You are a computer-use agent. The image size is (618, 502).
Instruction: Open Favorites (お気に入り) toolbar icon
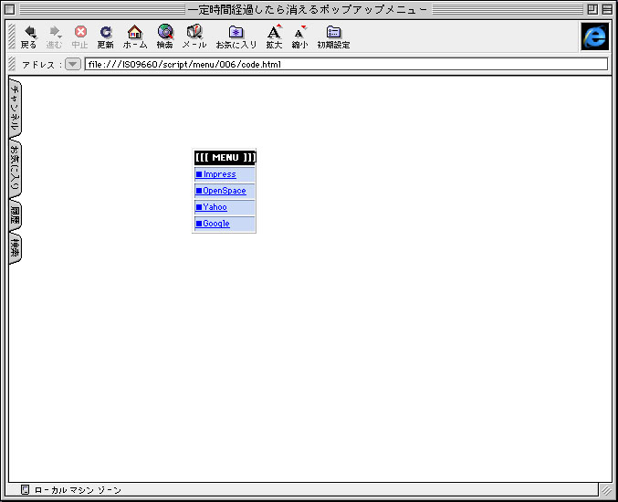coord(236,37)
